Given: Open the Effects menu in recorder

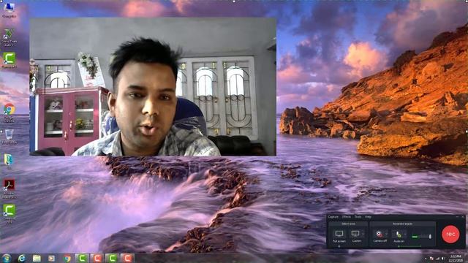Looking at the screenshot, I should click(x=346, y=217).
